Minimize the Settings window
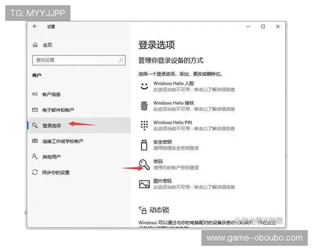Screen dimensions: 313x251 click(x=248, y=27)
